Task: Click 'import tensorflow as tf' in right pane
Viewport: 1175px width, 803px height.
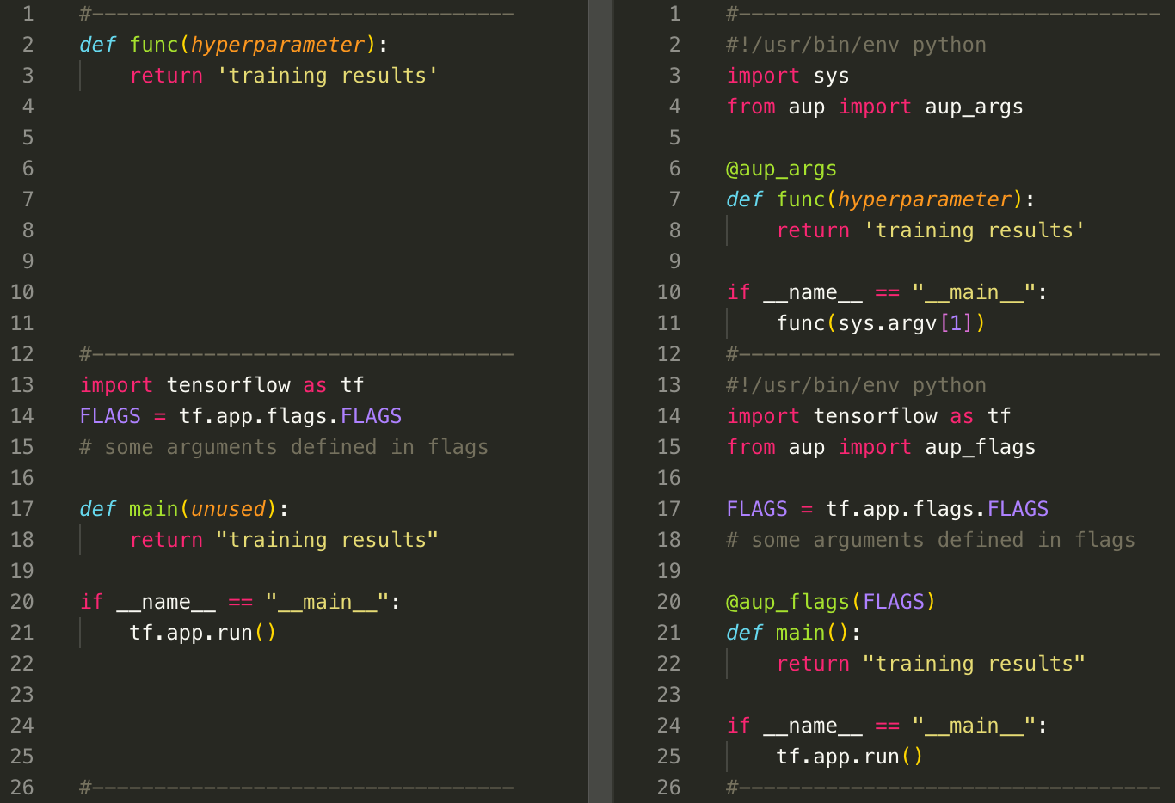Action: coord(869,416)
